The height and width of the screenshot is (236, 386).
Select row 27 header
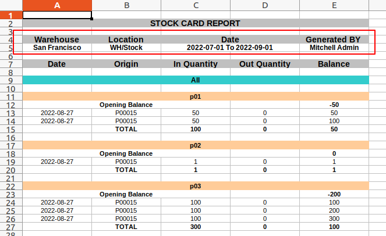[x=11, y=227]
